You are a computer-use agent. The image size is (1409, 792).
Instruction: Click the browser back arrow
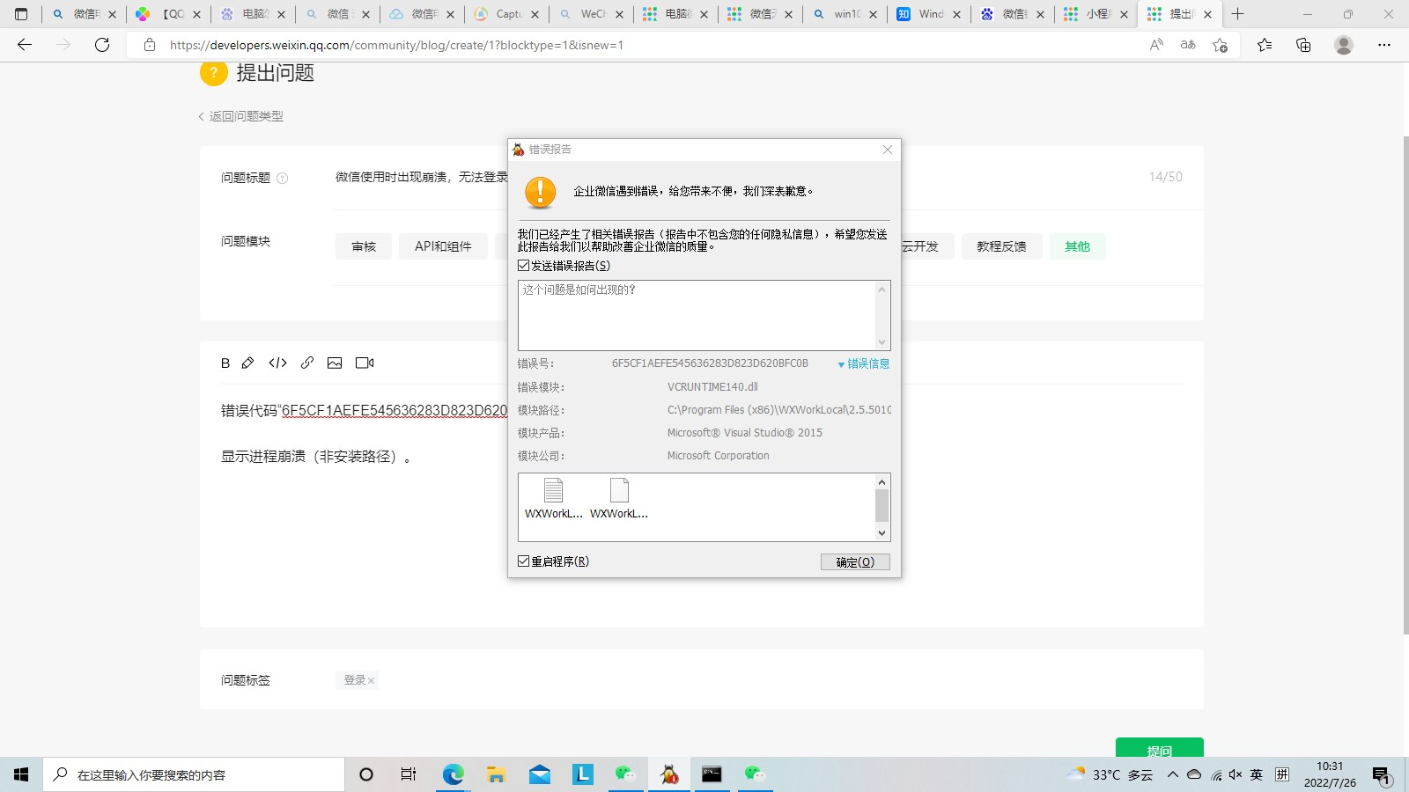click(x=25, y=45)
